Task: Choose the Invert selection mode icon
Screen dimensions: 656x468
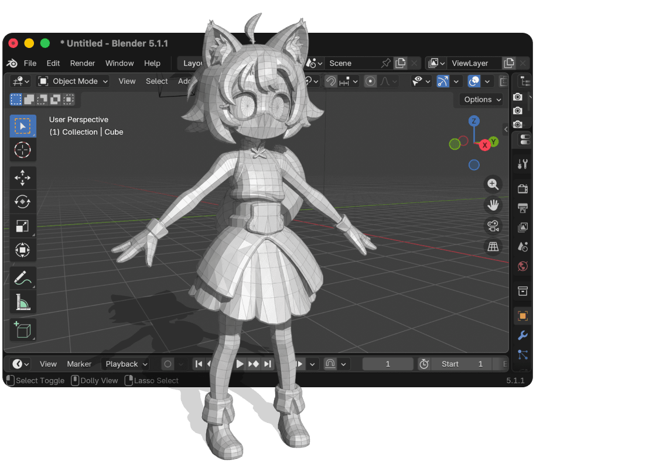Action: point(55,99)
